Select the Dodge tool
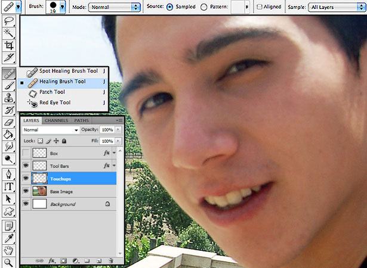 click(9, 159)
